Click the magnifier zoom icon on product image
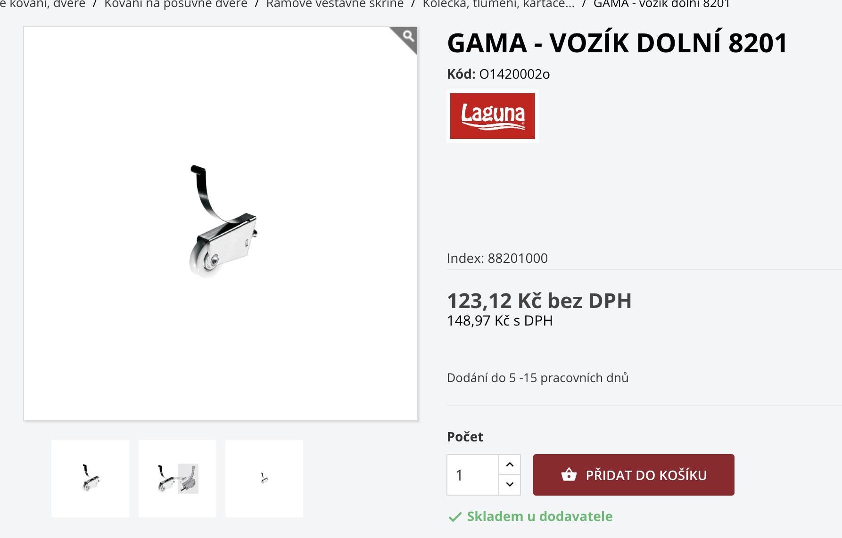 (408, 36)
